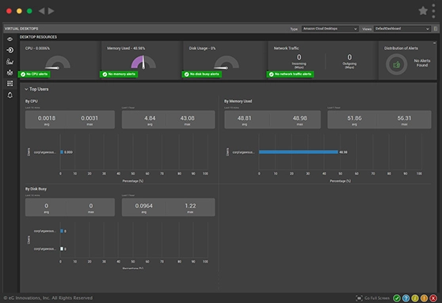This screenshot has width=442, height=303.
Task: Click the bug-shaped icon in left sidebar
Action: (x=10, y=72)
